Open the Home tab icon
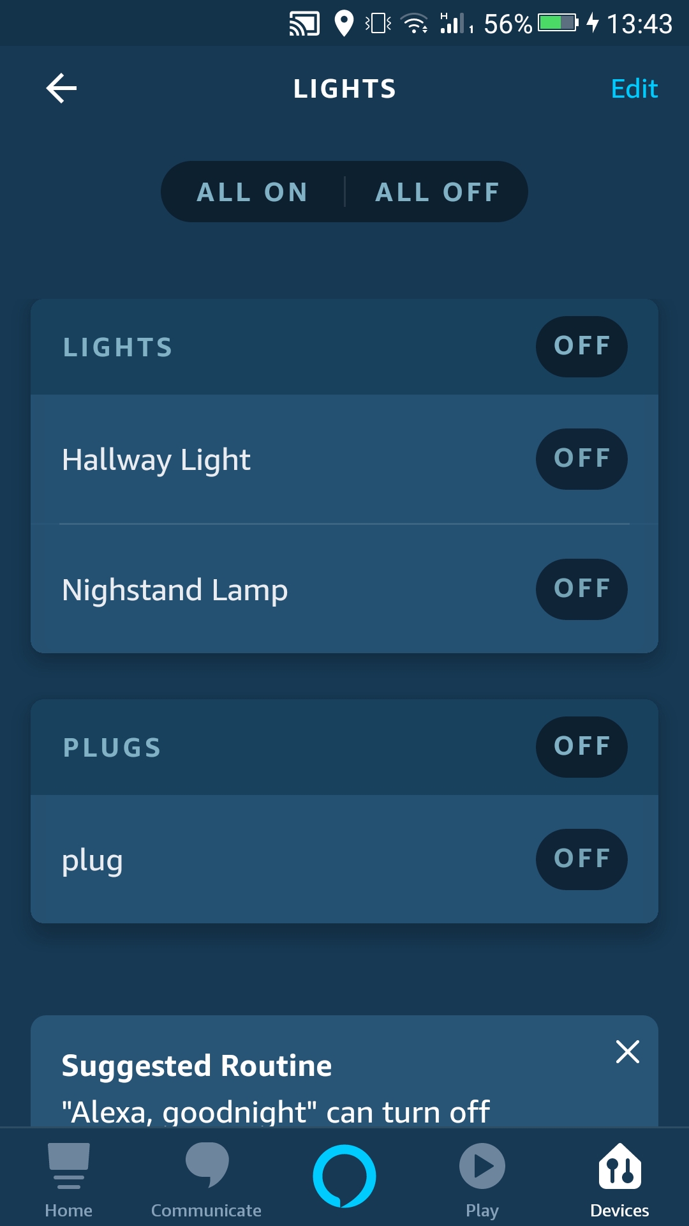The image size is (689, 1226). tap(69, 1166)
